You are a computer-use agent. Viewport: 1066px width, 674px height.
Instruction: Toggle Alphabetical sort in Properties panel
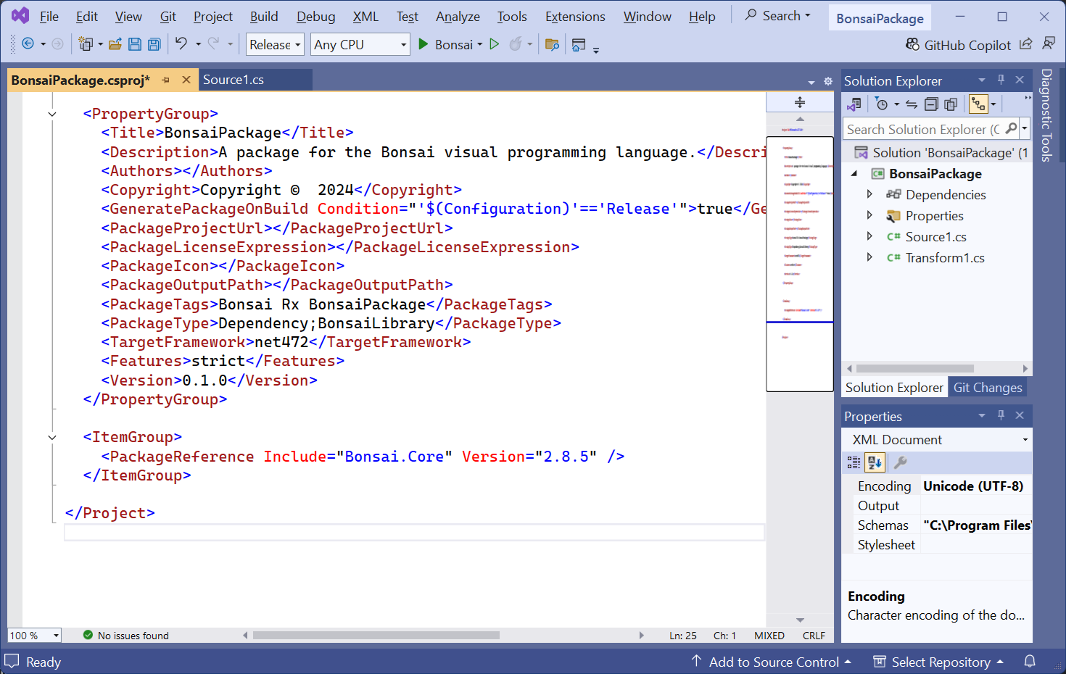[x=875, y=462]
